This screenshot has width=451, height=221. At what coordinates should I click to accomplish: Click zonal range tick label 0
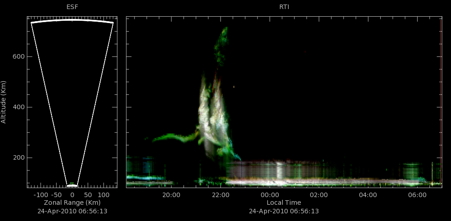pos(72,195)
